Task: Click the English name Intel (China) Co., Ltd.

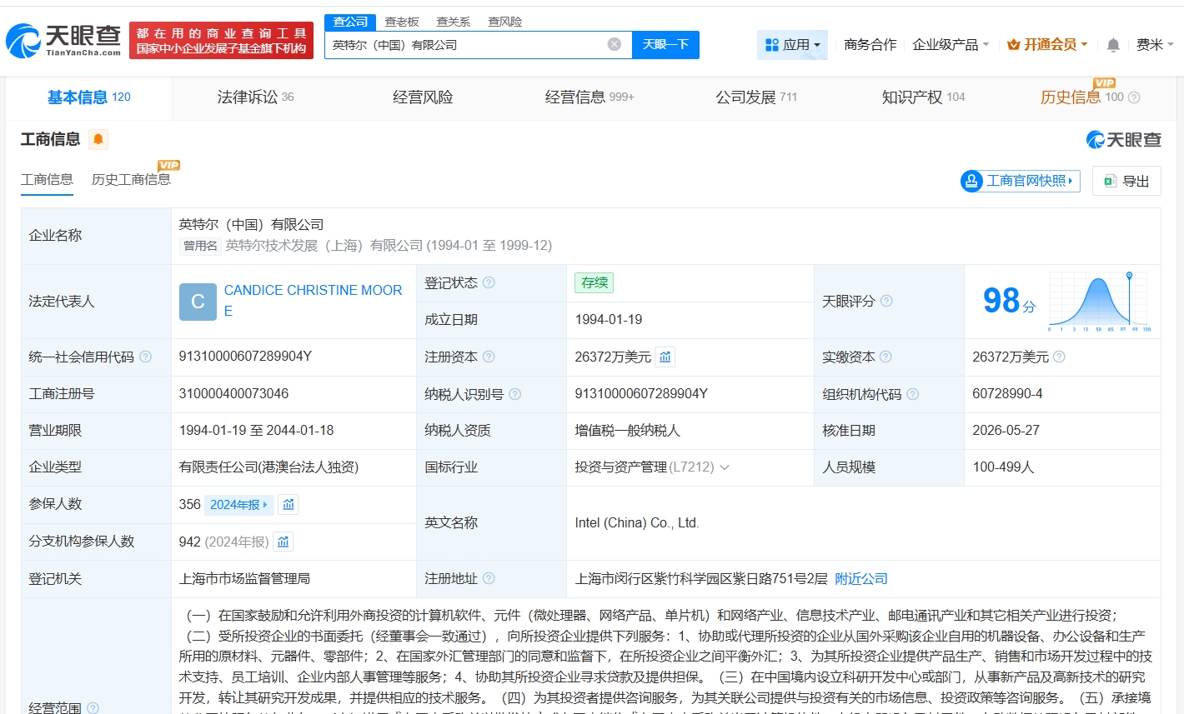Action: click(x=637, y=523)
